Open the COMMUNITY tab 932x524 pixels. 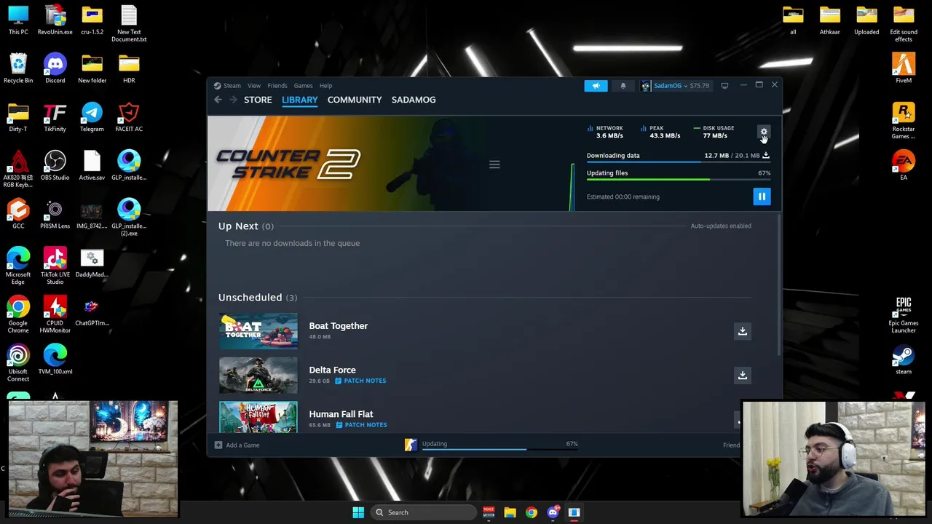(355, 100)
